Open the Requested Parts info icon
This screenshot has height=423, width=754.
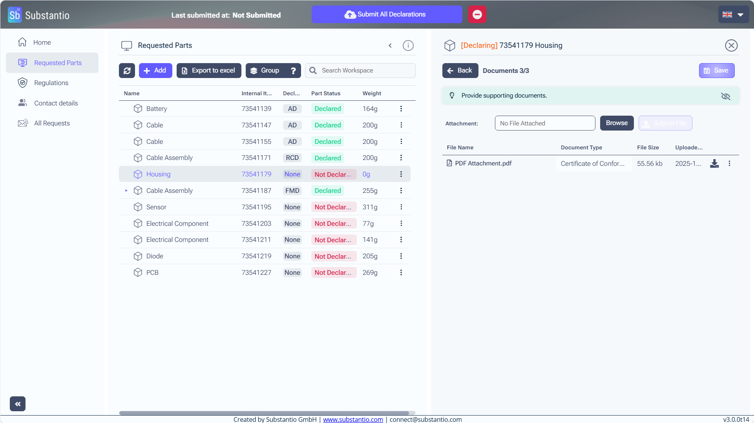click(408, 45)
